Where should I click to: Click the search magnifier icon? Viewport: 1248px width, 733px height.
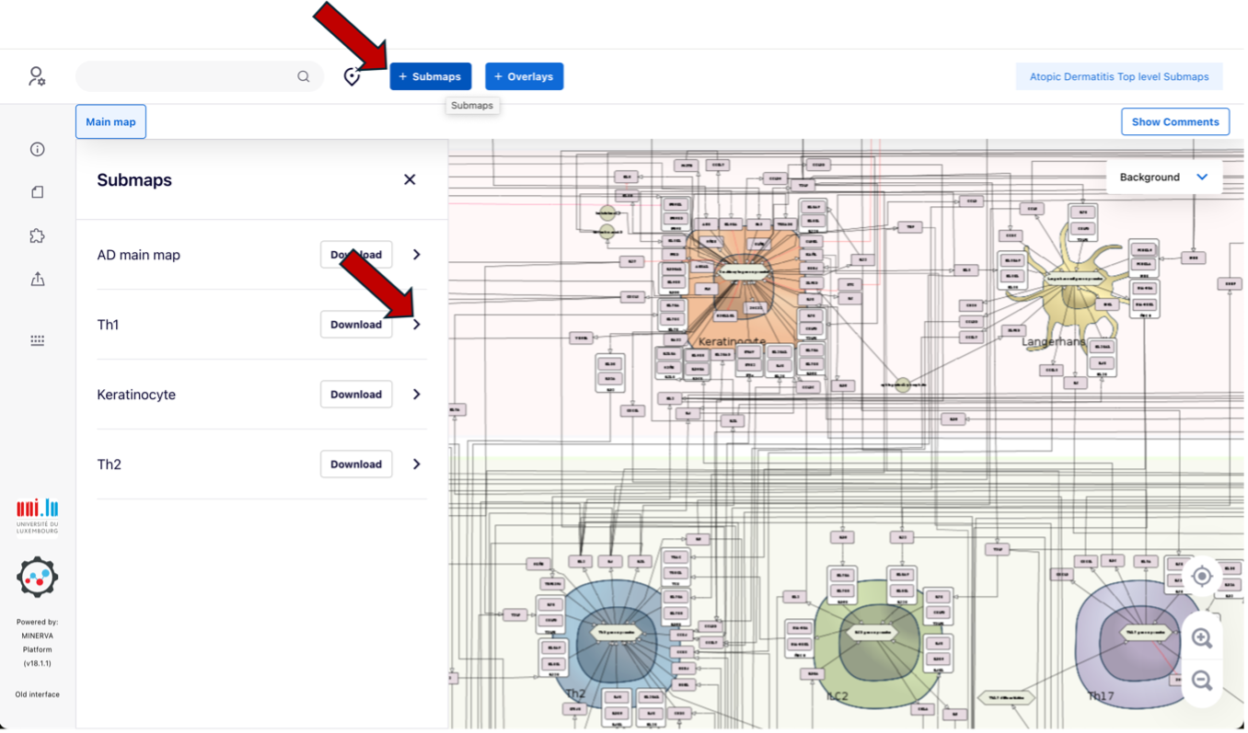pos(304,76)
